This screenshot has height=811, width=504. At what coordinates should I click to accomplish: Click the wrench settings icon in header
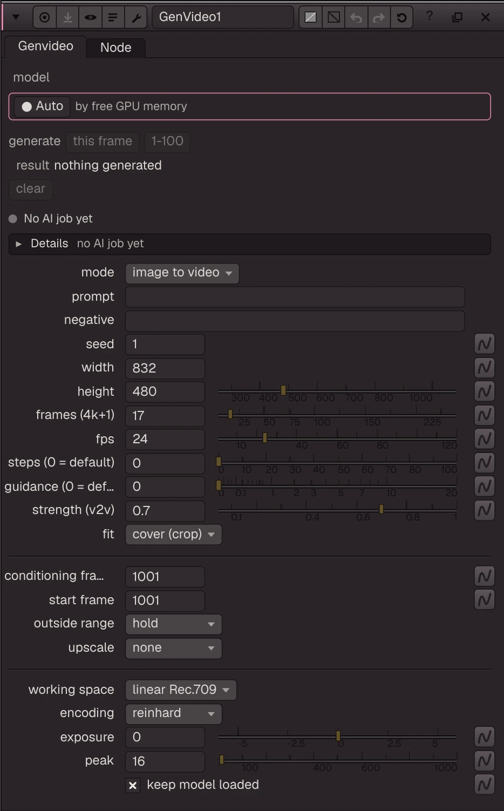(136, 17)
